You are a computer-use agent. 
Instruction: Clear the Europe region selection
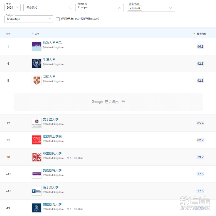point(119,8)
